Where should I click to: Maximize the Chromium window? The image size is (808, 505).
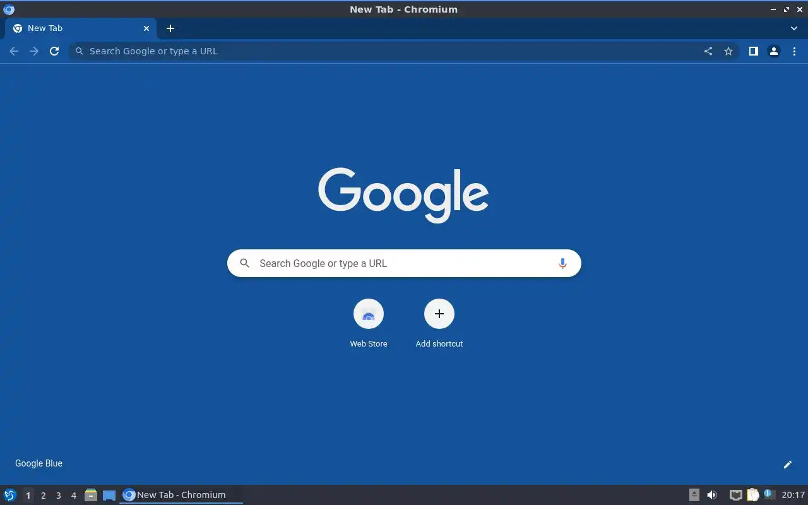(787, 9)
